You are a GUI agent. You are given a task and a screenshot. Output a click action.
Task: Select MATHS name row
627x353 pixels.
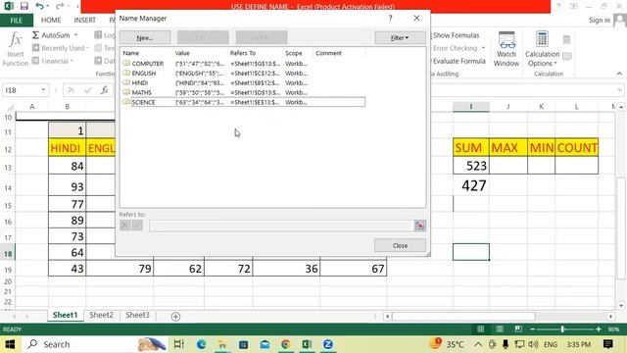coord(244,92)
